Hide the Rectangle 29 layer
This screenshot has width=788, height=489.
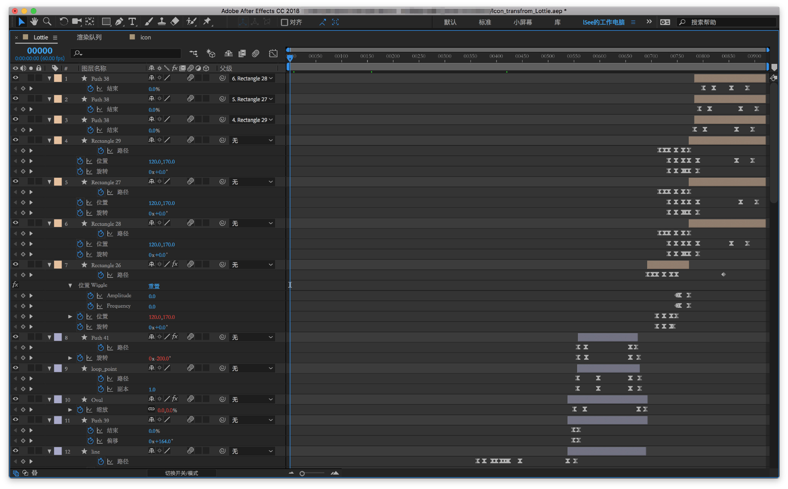[x=15, y=140]
